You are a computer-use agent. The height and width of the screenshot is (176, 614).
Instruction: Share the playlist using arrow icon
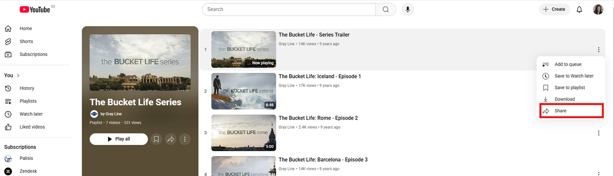170,139
